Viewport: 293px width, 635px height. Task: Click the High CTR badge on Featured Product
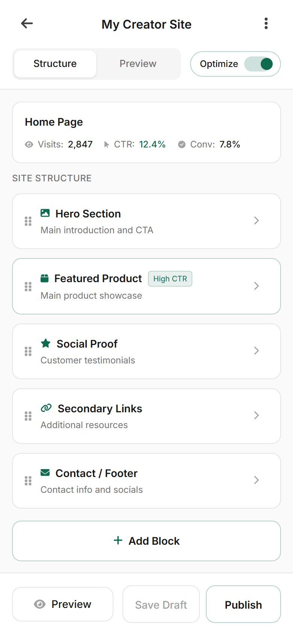click(170, 279)
